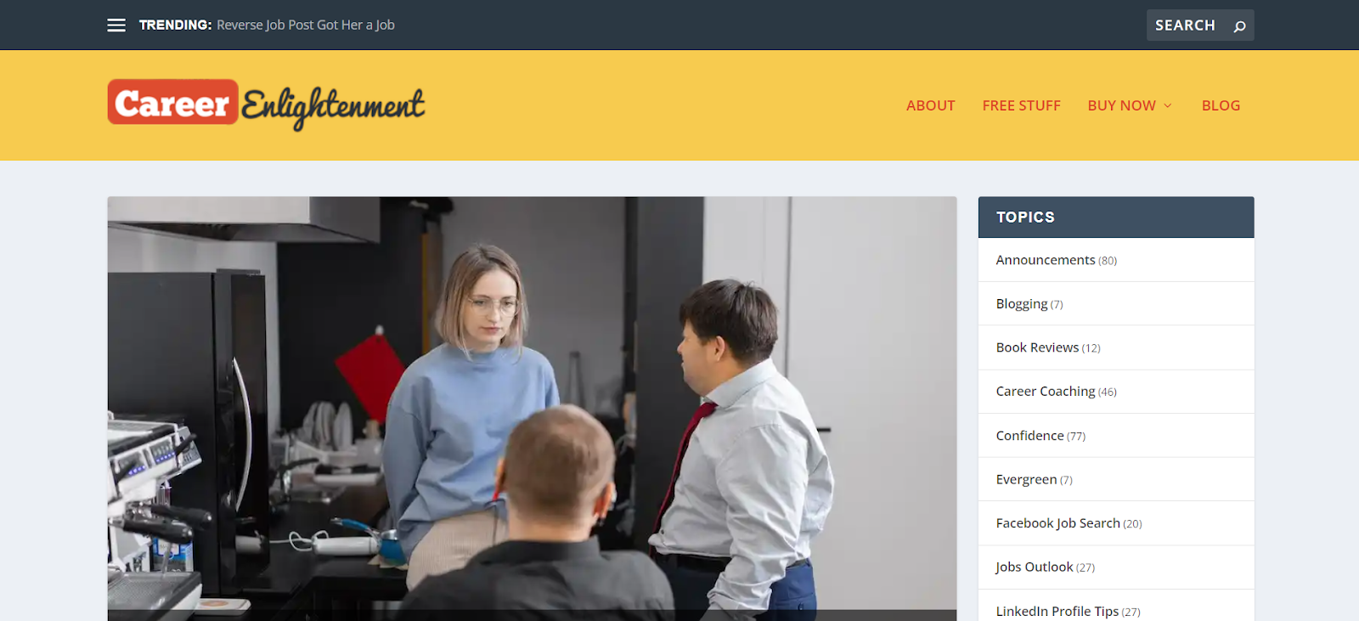Go to the BLOG page

point(1221,105)
